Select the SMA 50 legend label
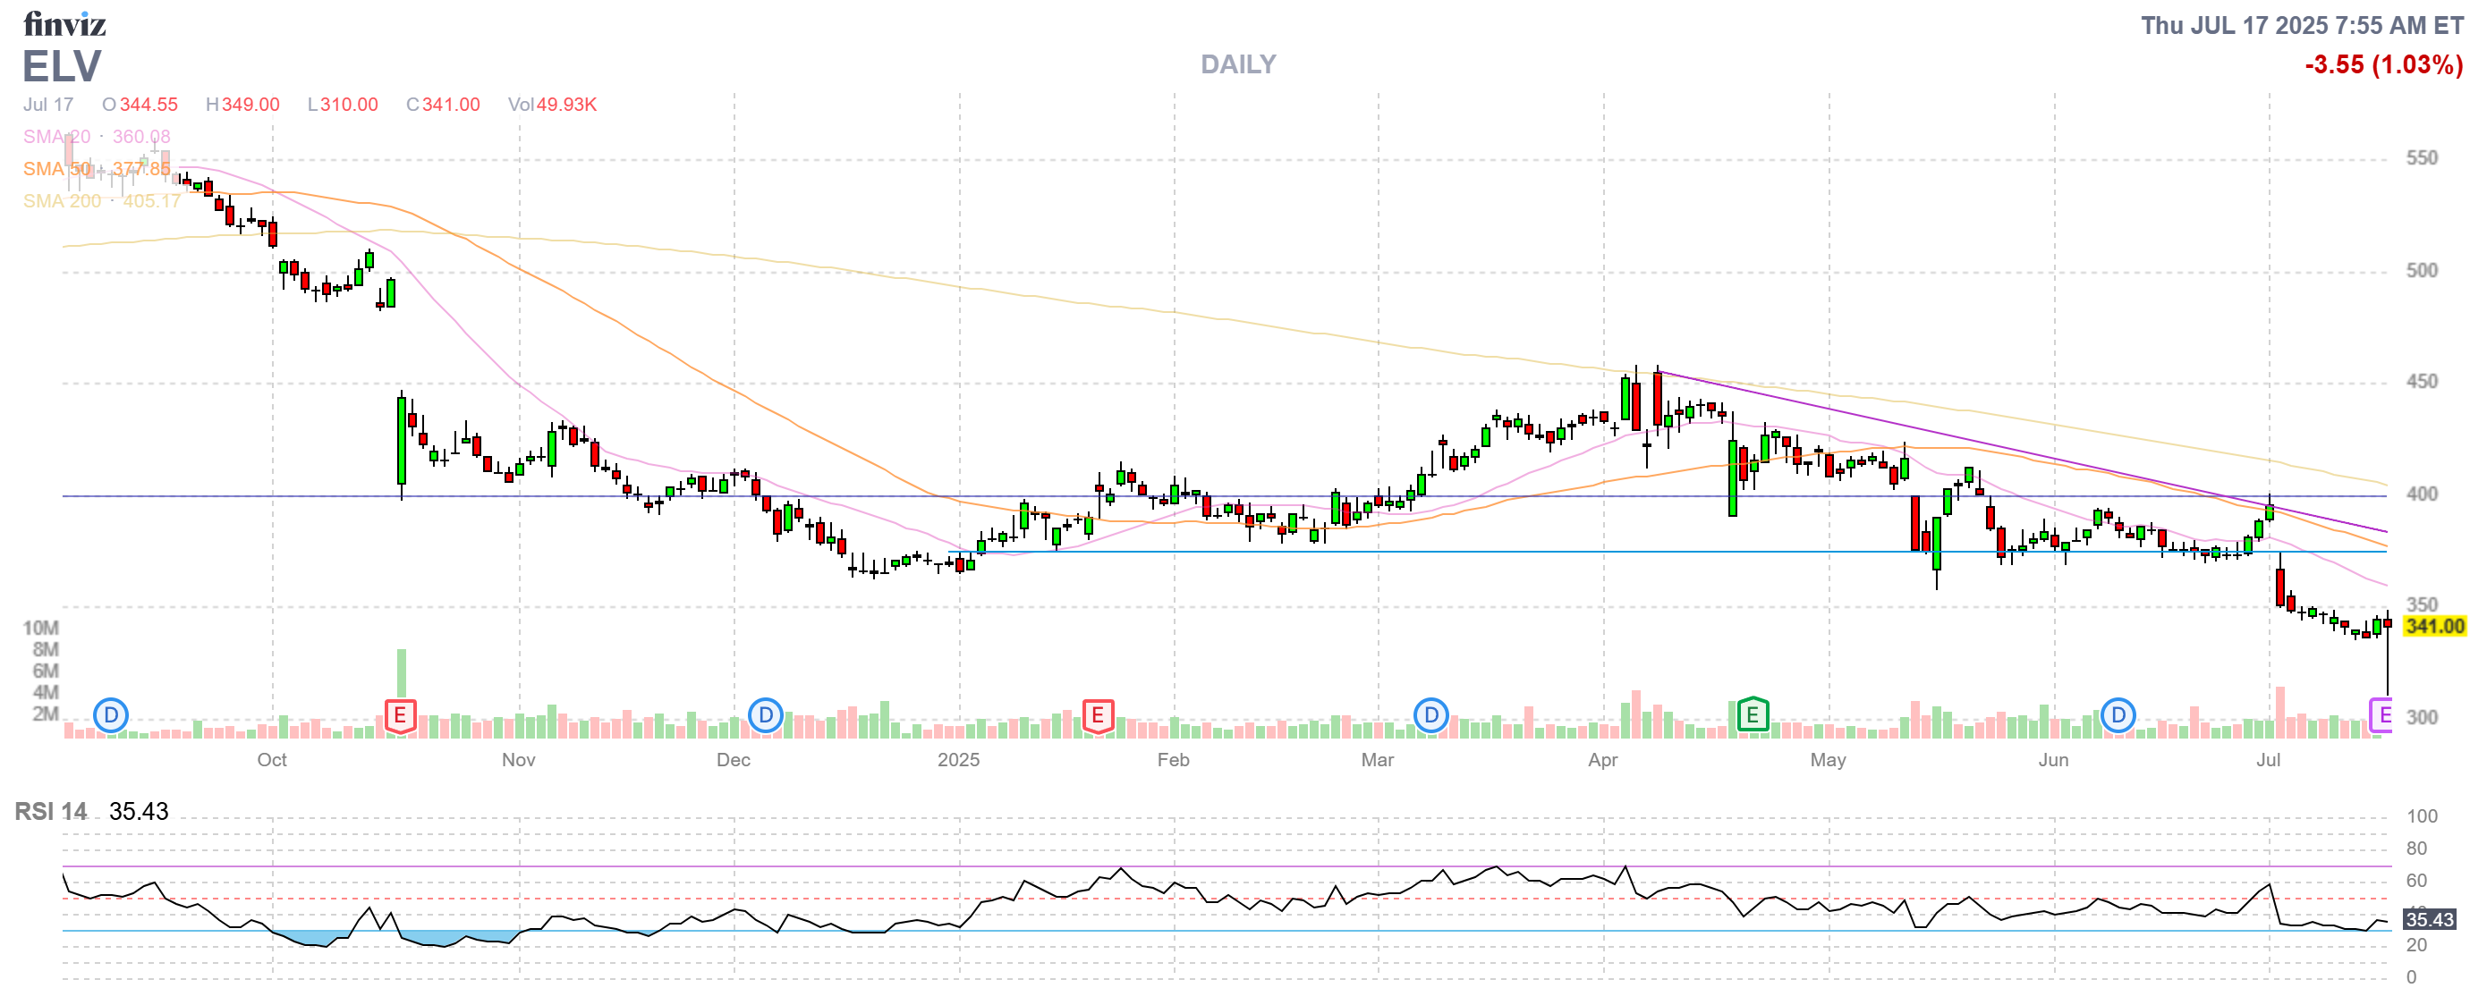Viewport: 2487px width, 1005px height. (57, 169)
